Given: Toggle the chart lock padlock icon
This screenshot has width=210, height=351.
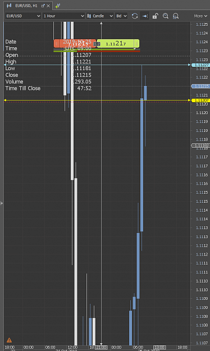Looking at the screenshot, I should [155, 16].
